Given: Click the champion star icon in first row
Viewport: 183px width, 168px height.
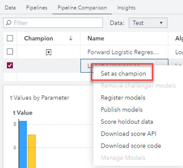Looking at the screenshot, I should [48, 52].
